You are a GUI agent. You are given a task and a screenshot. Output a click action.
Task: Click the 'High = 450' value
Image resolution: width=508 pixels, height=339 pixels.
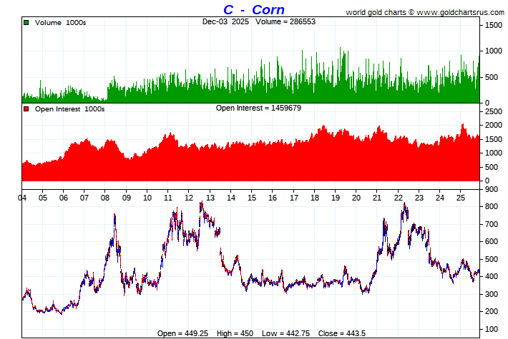(235, 333)
